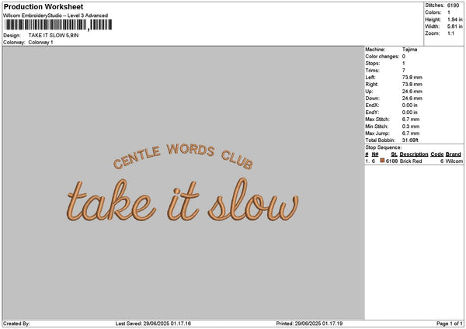The width and height of the screenshot is (466, 329).
Task: Click the Brick Red color swatch
Action: click(x=382, y=161)
